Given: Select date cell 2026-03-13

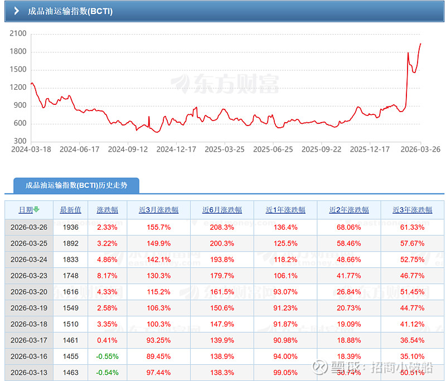Looking at the screenshot, I should [x=29, y=373].
